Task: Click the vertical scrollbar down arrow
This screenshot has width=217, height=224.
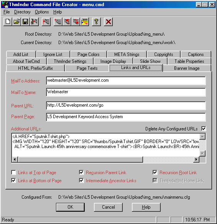Action: [x=202, y=153]
